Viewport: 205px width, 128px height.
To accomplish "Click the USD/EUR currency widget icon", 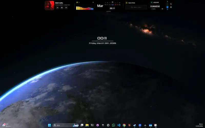I will pyautogui.click(x=151, y=3).
